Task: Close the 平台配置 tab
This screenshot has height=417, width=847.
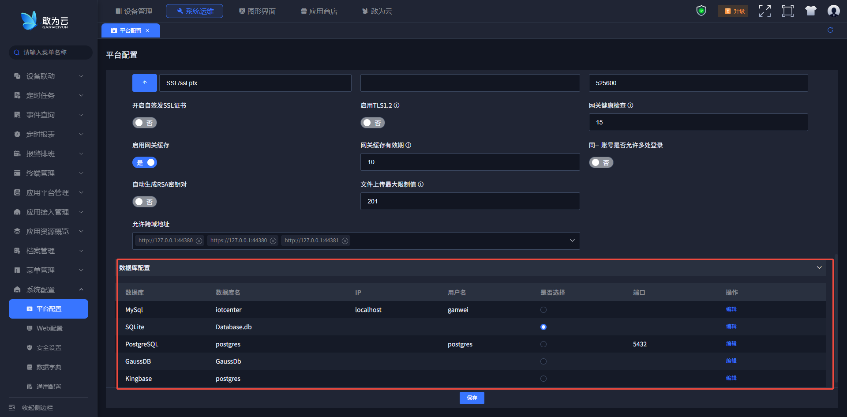Action: 147,30
